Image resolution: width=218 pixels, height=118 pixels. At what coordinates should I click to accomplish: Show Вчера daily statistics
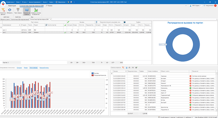coord(26,68)
